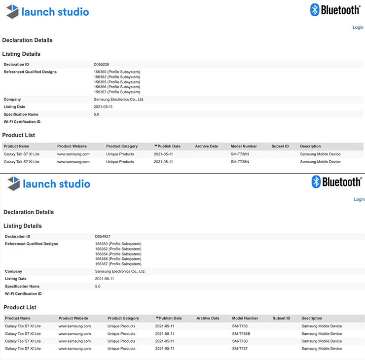Click Subset ID header in top table
Screen dimensions: 365x360
(280, 146)
